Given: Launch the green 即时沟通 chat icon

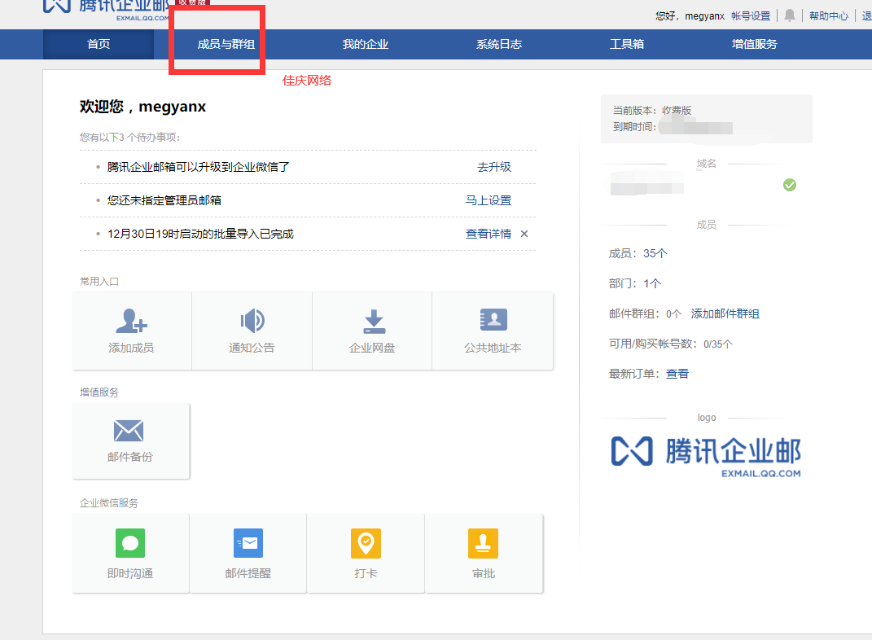Looking at the screenshot, I should (x=130, y=542).
